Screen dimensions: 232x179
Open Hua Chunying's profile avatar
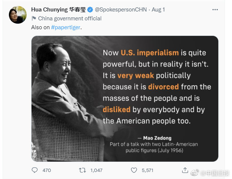(18, 15)
